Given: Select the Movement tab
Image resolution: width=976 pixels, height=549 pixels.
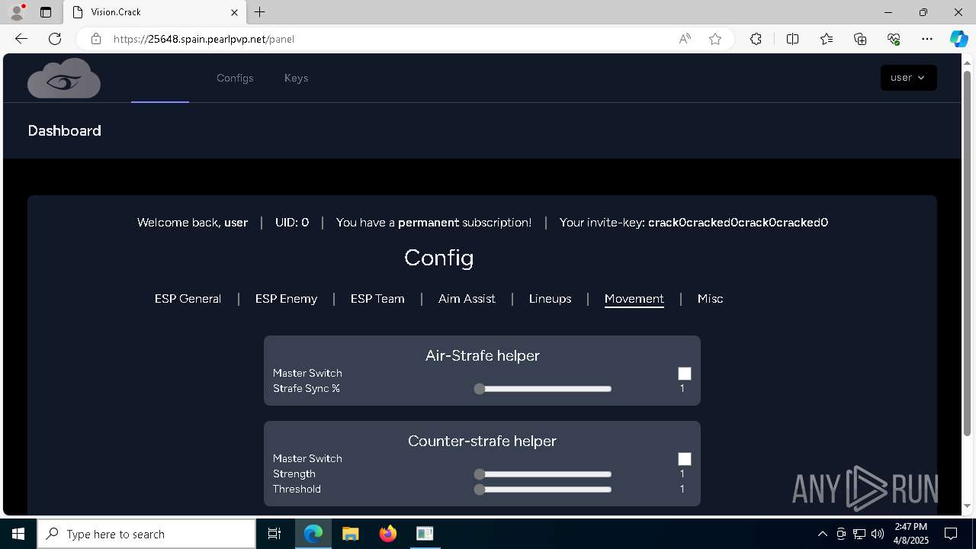Looking at the screenshot, I should pyautogui.click(x=634, y=299).
